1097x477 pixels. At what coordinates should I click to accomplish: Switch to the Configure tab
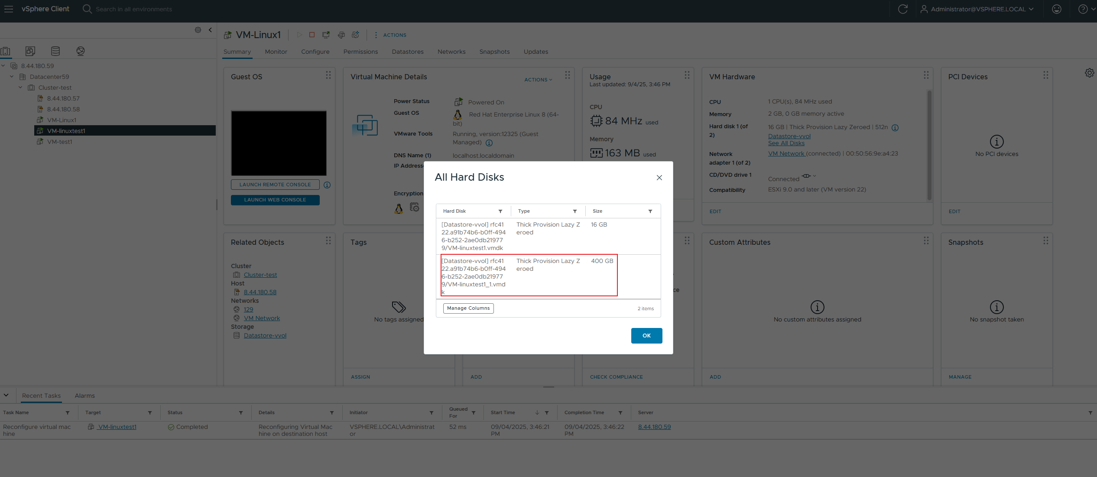[315, 52]
